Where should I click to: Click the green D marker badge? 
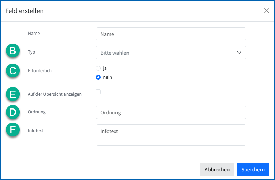(x=13, y=112)
